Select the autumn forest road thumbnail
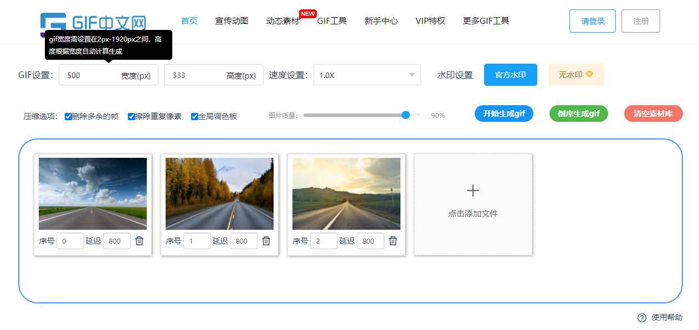Screen dimensions: 699x330 coord(219,193)
